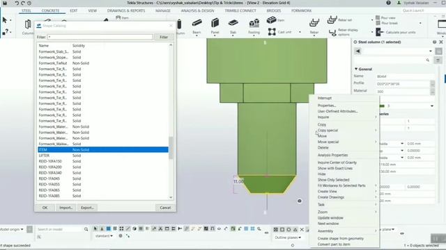Choose Properties... from context menu
The height and width of the screenshot is (250, 446).
[x=327, y=106]
